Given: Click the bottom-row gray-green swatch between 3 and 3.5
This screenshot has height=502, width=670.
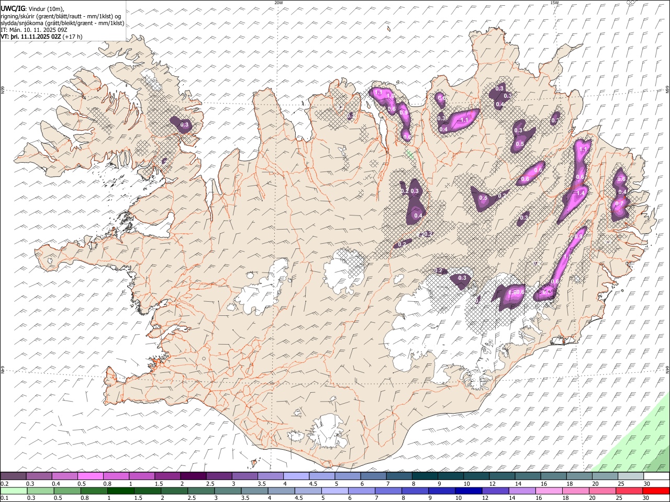Looking at the screenshot, I should pos(228,491).
